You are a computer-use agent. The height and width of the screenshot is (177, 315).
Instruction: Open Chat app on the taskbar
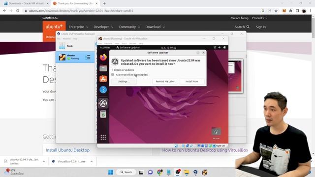point(150,172)
